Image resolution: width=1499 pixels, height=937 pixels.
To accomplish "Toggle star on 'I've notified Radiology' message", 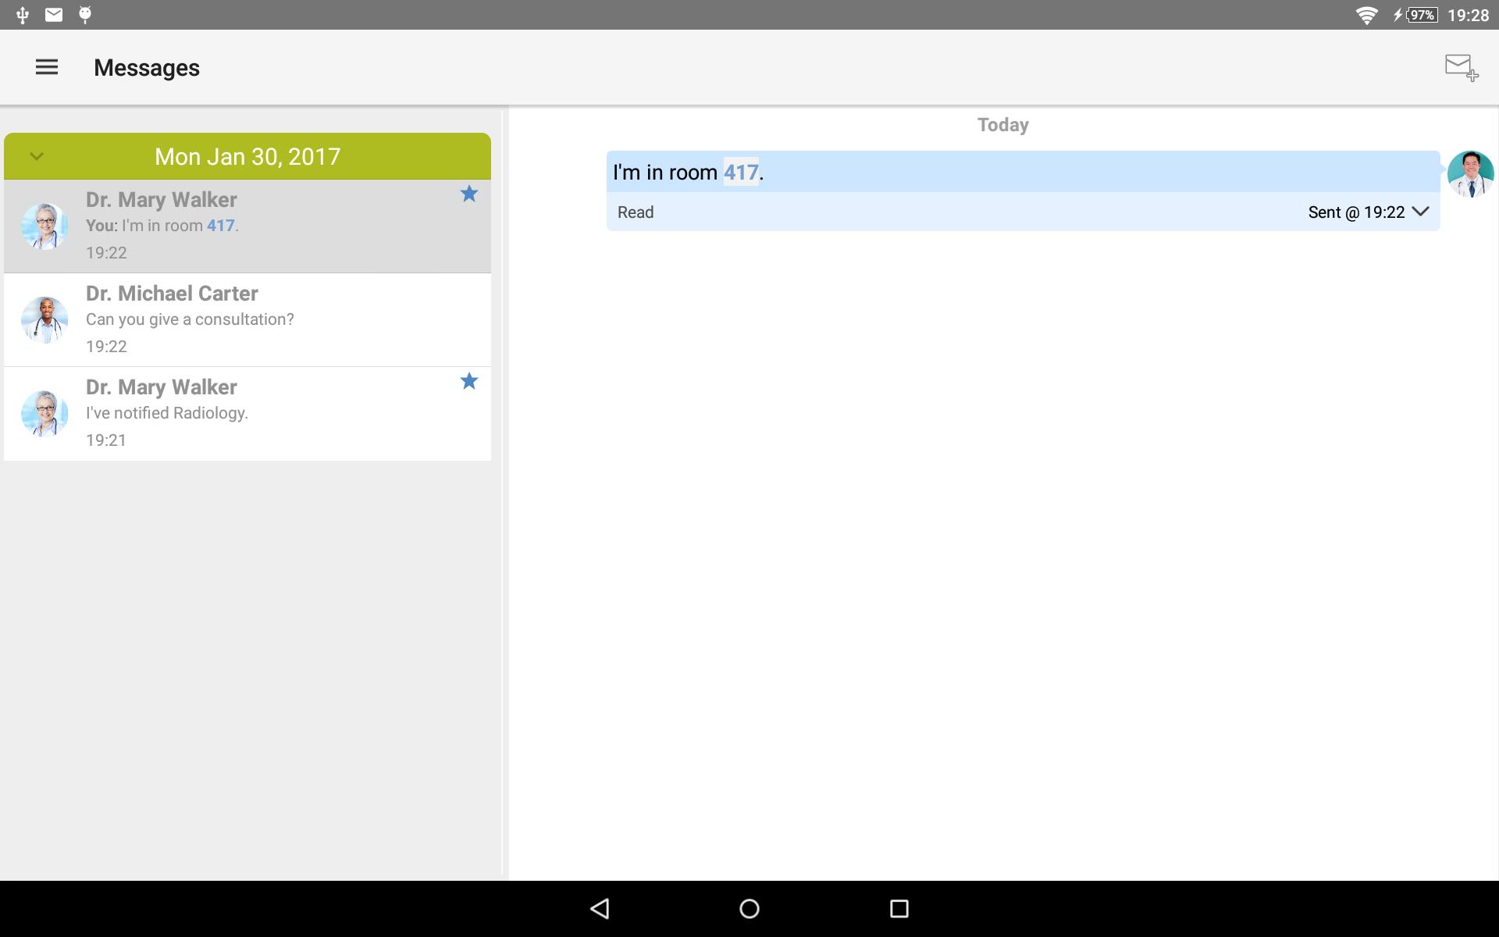I will [x=468, y=381].
